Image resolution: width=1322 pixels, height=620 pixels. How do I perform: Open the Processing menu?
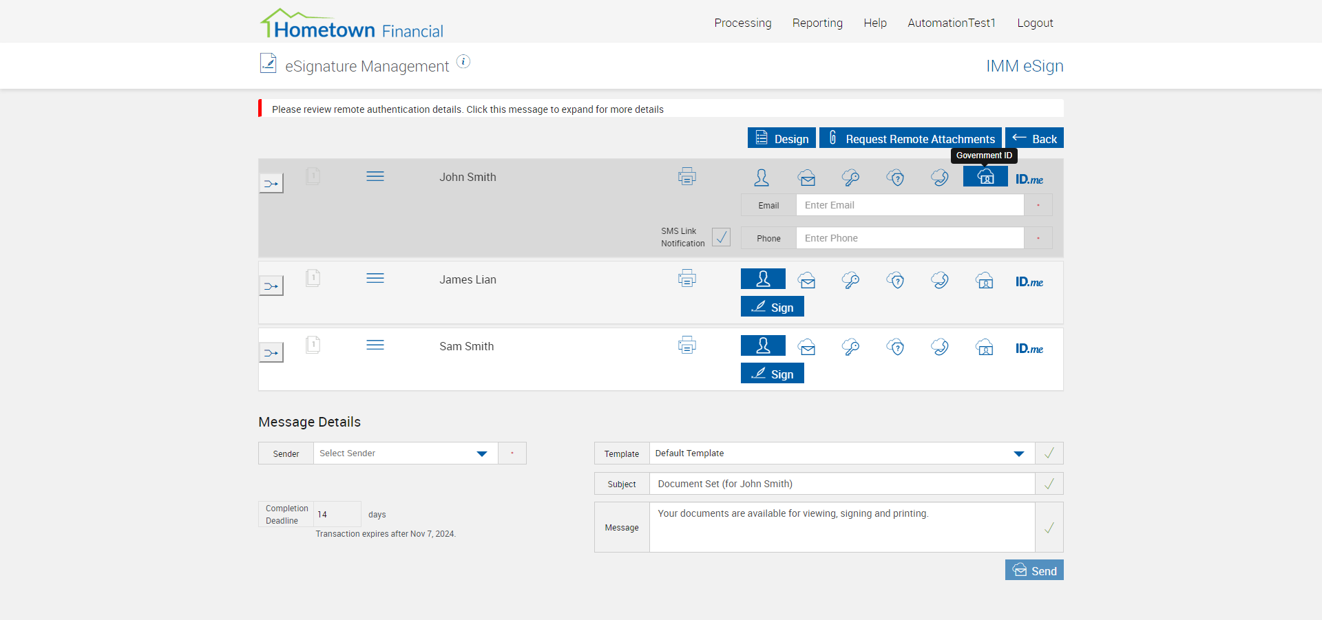coord(742,23)
